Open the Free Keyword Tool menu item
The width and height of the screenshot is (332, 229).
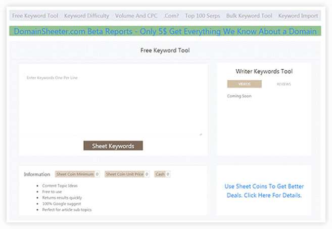point(35,16)
